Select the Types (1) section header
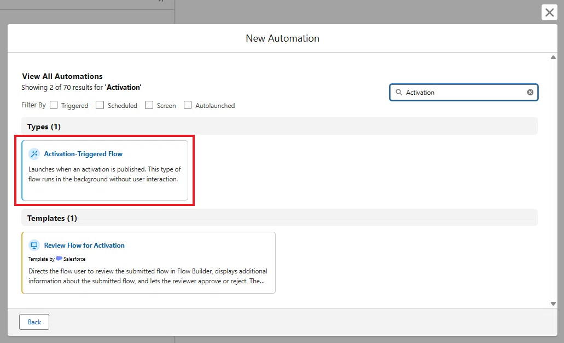This screenshot has height=343, width=564. point(280,127)
